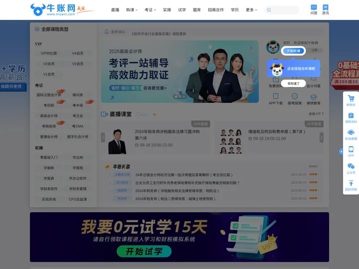Click the 全部课程类型 stack icon

37,29
